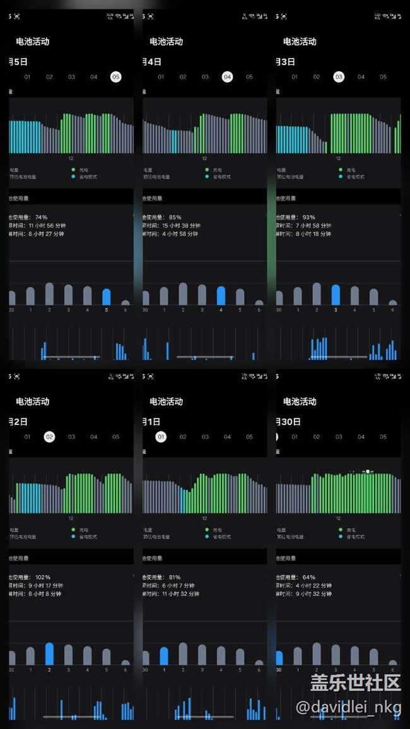The width and height of the screenshot is (410, 729).
Task: Tap the cyan 省电模式 legend dot in 30日 panel
Action: point(340,537)
